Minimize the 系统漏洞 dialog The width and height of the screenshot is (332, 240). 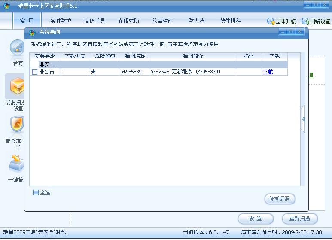click(x=283, y=32)
